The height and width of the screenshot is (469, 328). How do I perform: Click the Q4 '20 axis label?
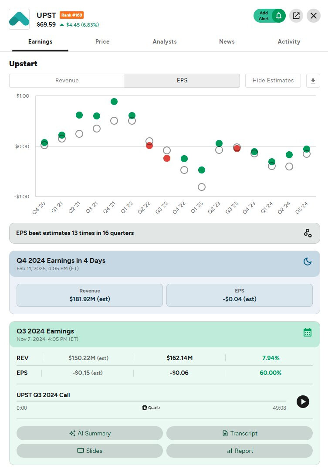tap(39, 208)
